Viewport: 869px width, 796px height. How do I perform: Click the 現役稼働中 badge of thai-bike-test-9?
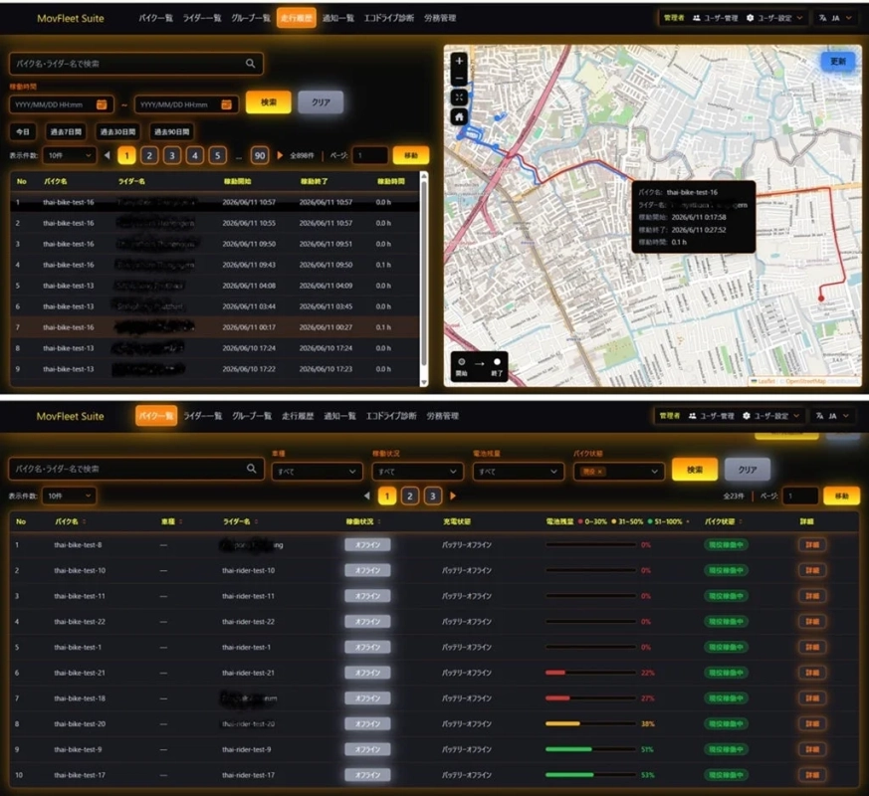726,749
